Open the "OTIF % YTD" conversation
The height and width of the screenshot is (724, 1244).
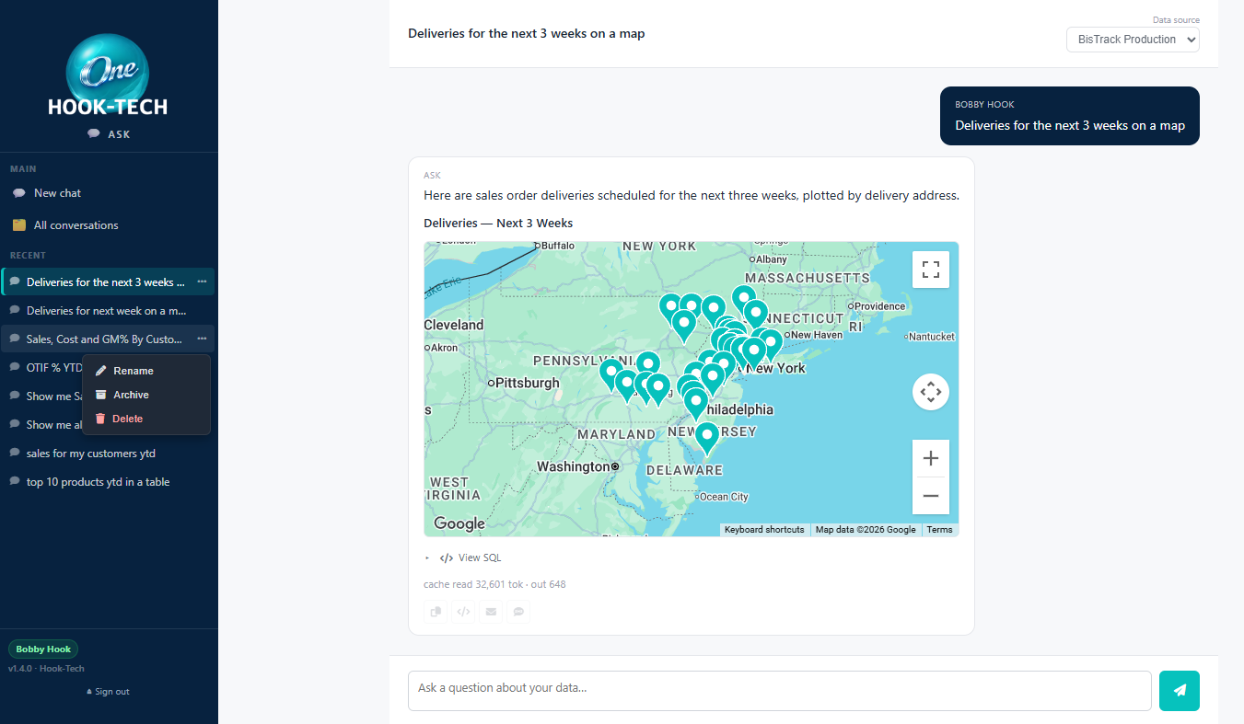54,367
